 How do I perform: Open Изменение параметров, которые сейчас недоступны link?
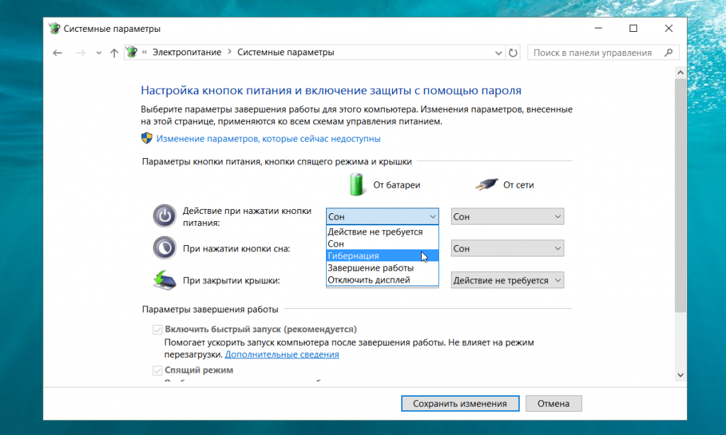tap(268, 139)
